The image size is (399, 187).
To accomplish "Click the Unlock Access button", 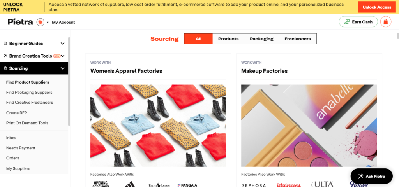I will pos(377,7).
